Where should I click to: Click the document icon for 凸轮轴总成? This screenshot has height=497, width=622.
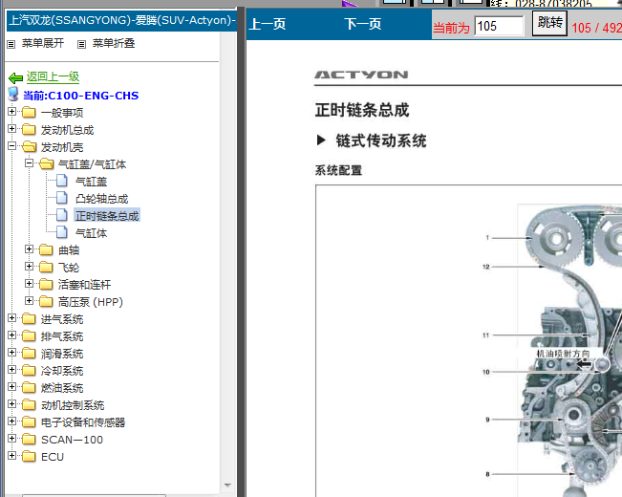pos(61,198)
